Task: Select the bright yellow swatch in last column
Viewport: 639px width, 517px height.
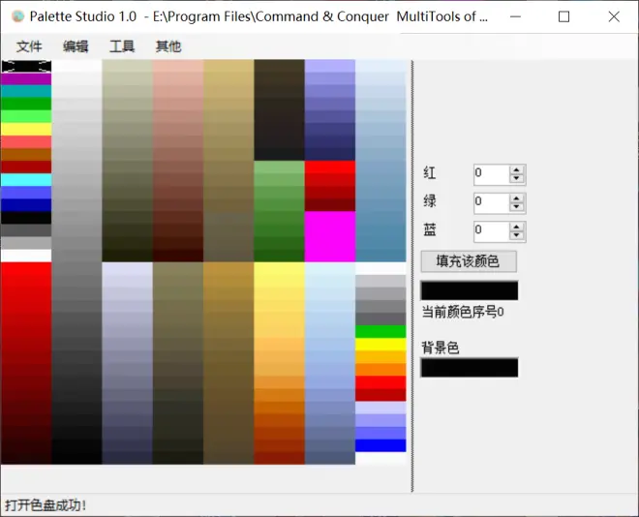Action: tap(380, 345)
